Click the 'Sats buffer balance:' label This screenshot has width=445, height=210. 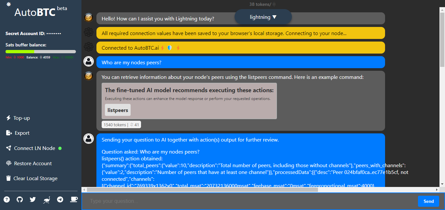[26, 45]
